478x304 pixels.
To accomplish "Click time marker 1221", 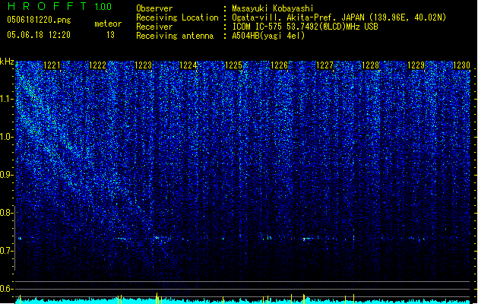I will 52,65.
